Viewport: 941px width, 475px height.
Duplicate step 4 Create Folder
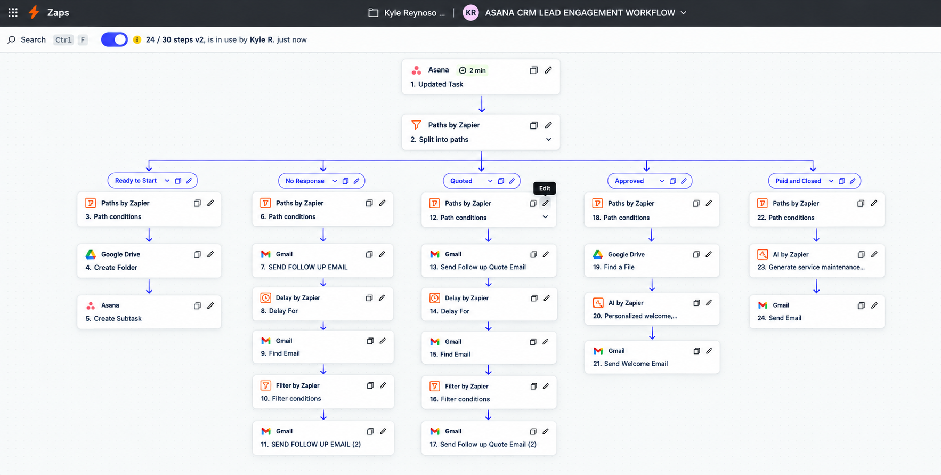tap(197, 254)
